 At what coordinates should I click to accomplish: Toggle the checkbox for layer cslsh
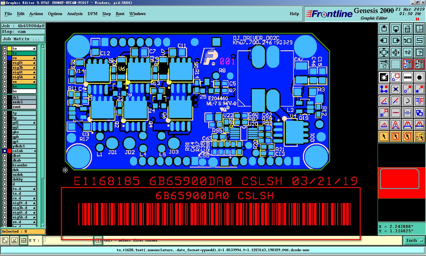(5, 151)
